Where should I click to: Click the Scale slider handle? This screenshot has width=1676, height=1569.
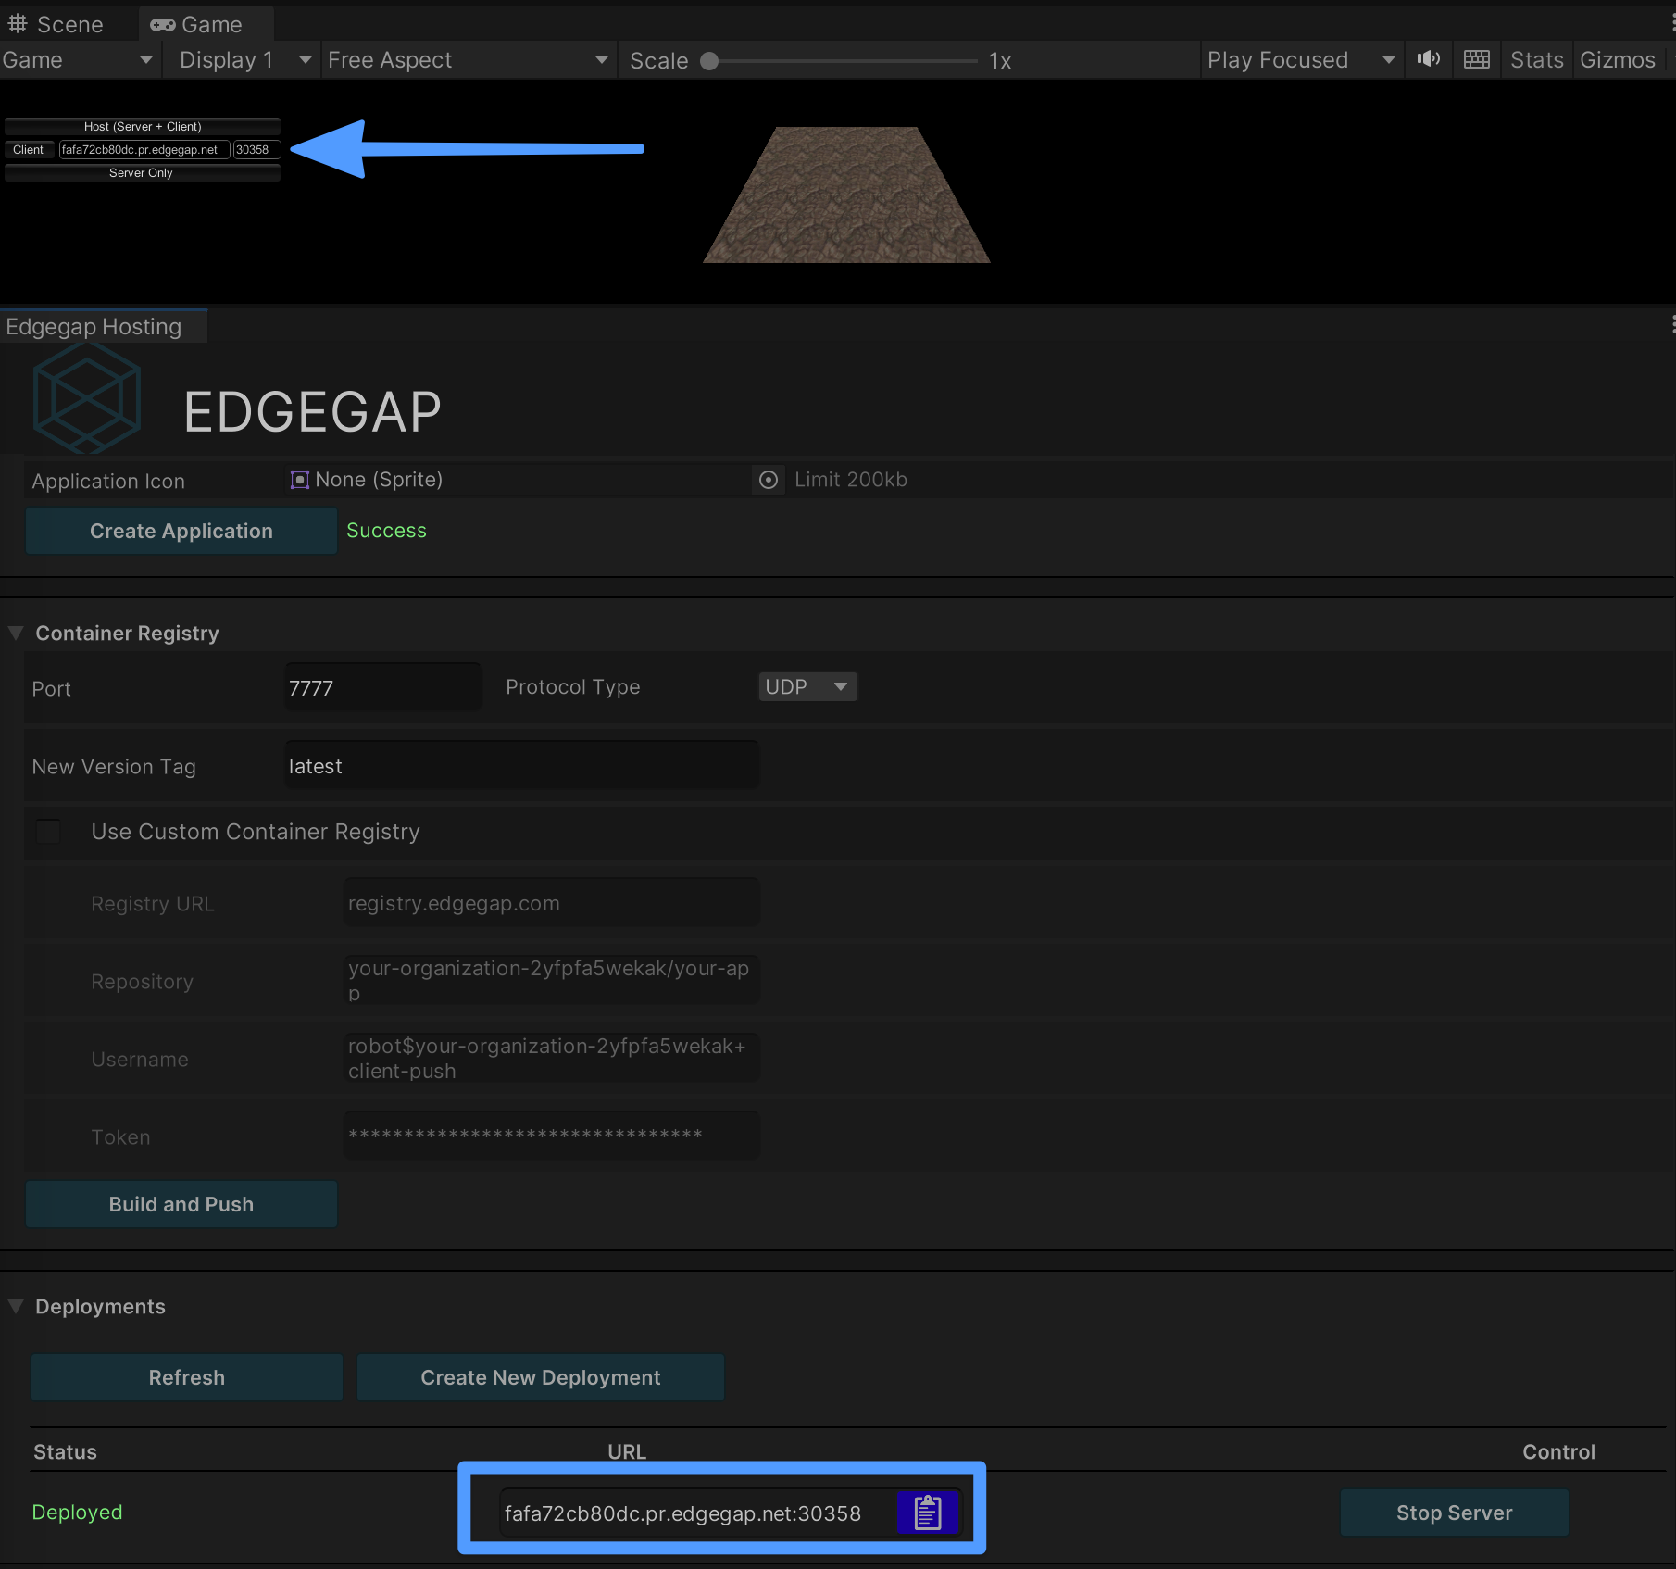[709, 61]
